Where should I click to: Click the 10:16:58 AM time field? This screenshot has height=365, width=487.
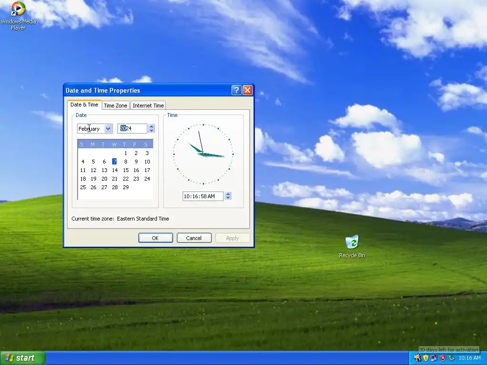click(x=203, y=196)
